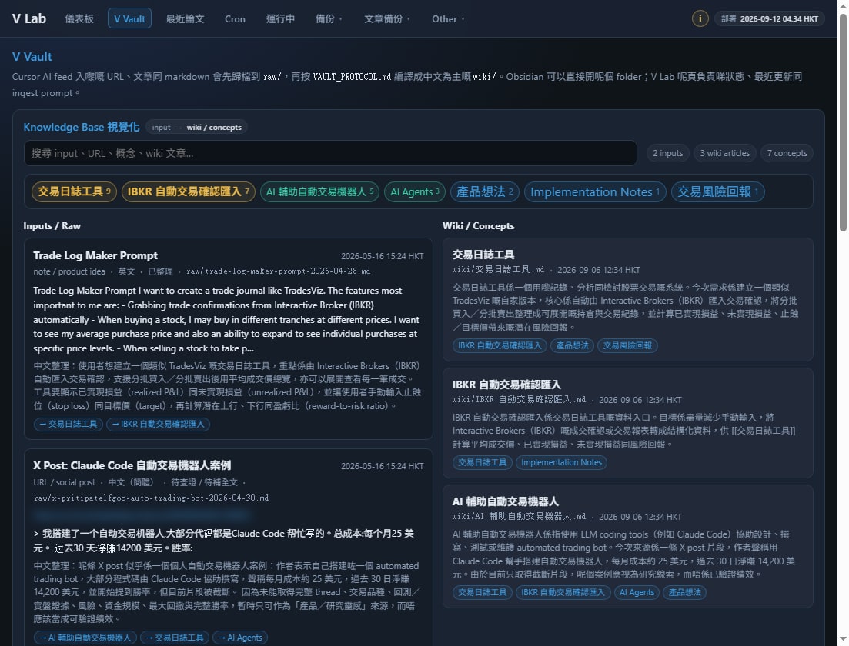The width and height of the screenshot is (849, 646).
Task: Click the 2 inputs counter pill
Action: [x=667, y=153]
